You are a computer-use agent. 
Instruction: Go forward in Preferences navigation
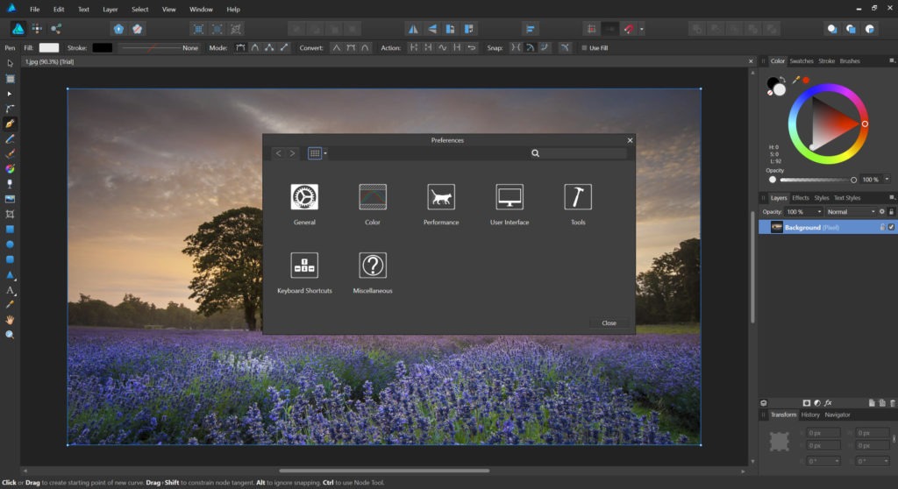tap(292, 152)
